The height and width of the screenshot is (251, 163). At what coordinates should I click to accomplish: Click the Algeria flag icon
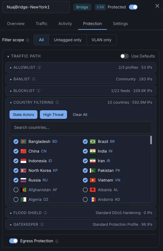coord(23,199)
